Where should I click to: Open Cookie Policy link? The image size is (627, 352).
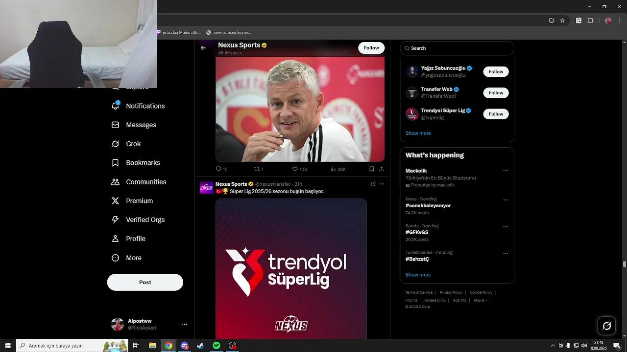[x=481, y=292]
